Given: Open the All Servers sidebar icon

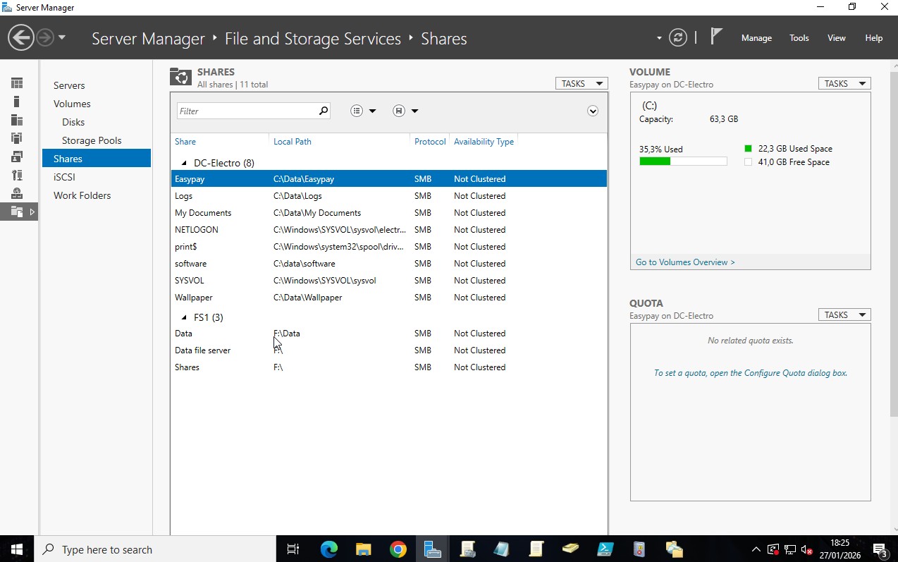Looking at the screenshot, I should [x=17, y=120].
